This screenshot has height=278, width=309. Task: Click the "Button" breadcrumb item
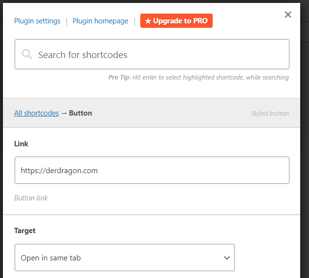(x=81, y=113)
